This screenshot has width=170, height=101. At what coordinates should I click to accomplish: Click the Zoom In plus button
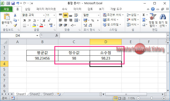[164, 98]
